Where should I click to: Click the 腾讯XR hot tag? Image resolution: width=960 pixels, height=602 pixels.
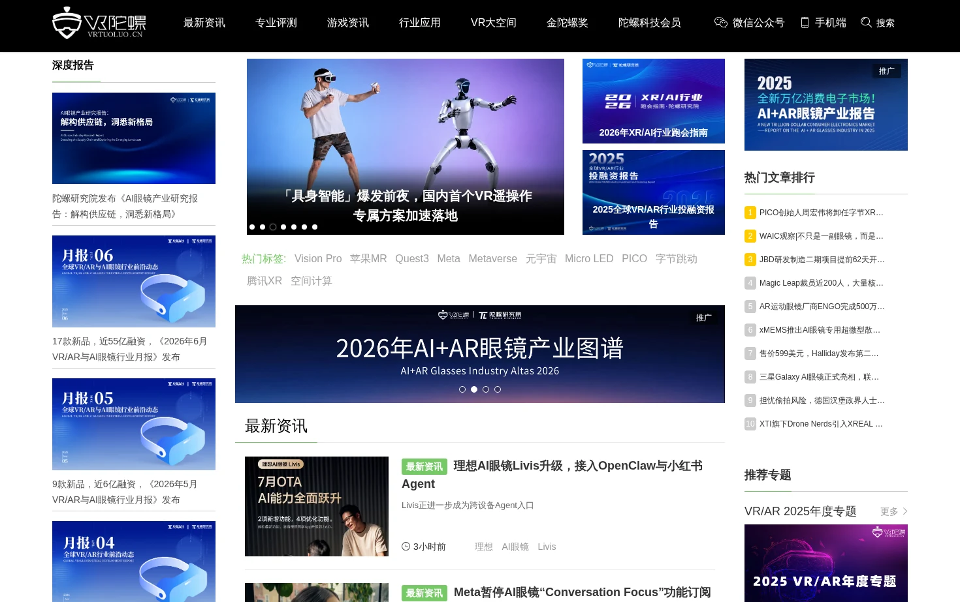click(264, 281)
